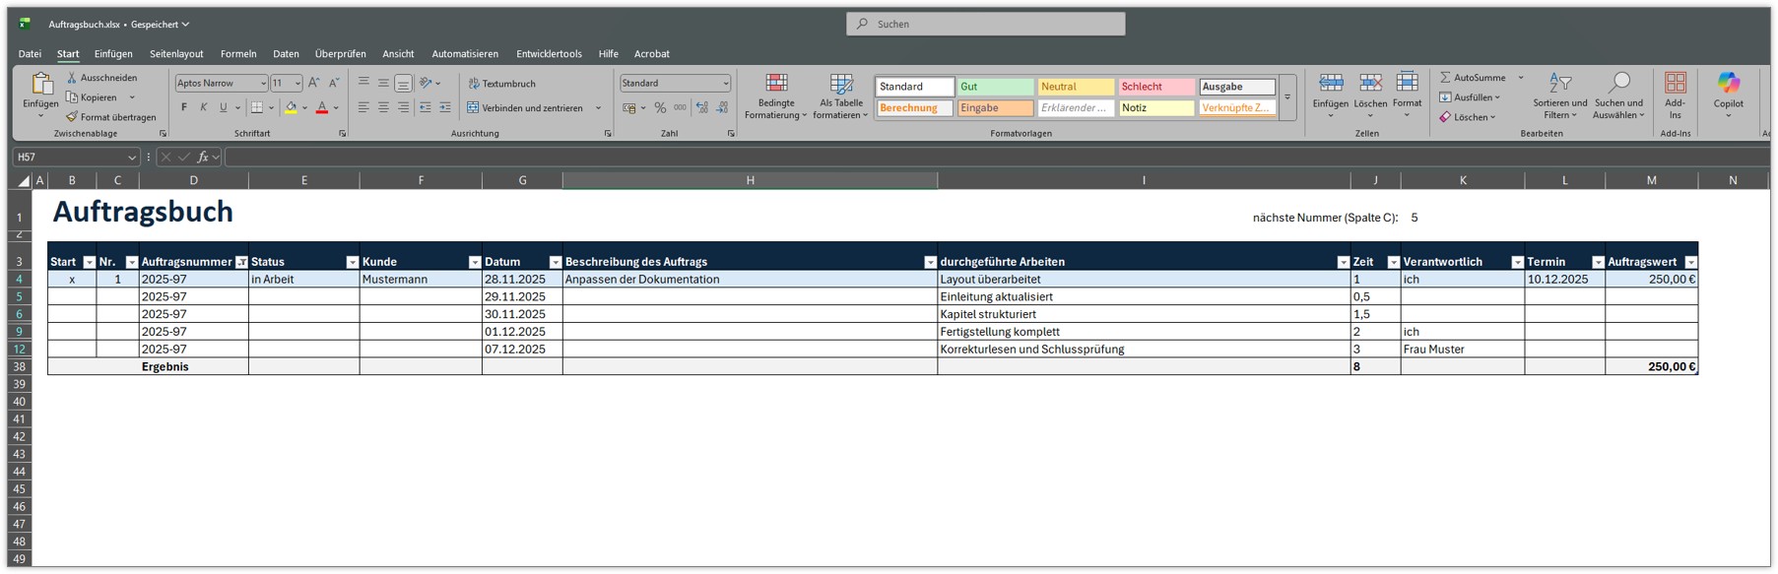
Task: Click the Sortieren und Filtern icon
Action: pos(1559,84)
